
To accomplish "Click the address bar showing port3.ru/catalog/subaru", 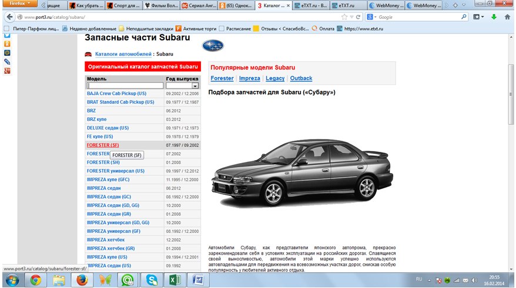I will [x=177, y=17].
